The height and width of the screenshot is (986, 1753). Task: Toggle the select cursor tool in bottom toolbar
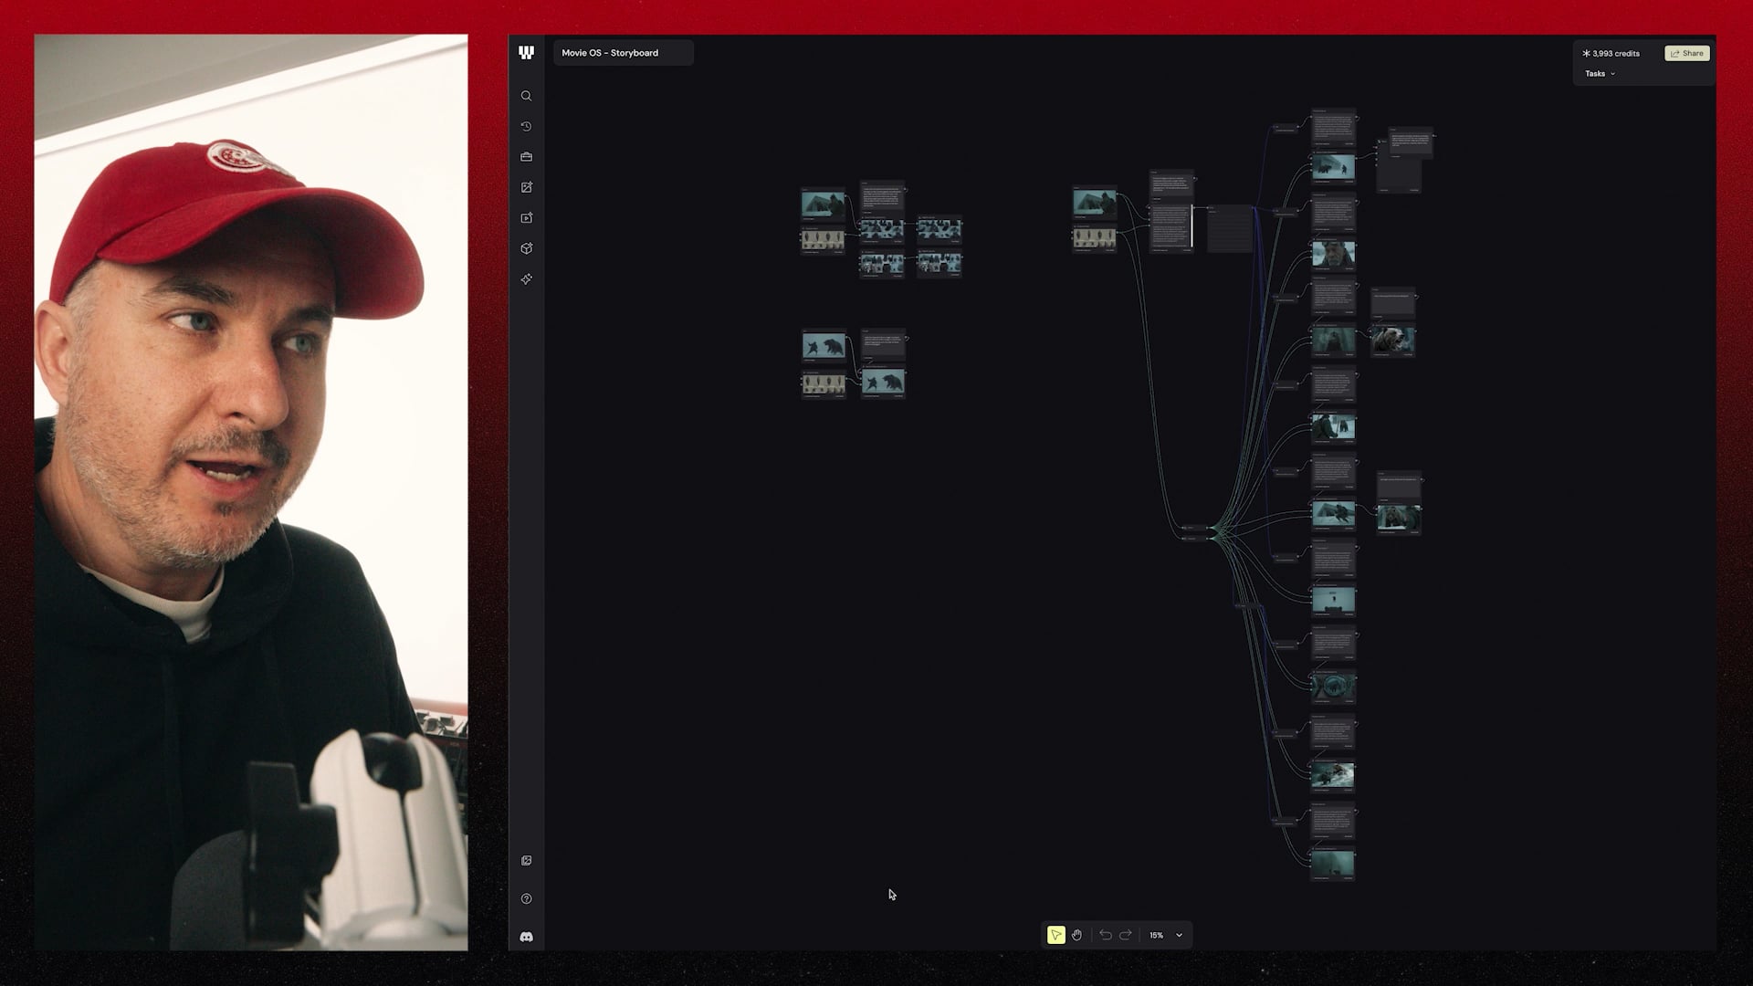click(1055, 935)
